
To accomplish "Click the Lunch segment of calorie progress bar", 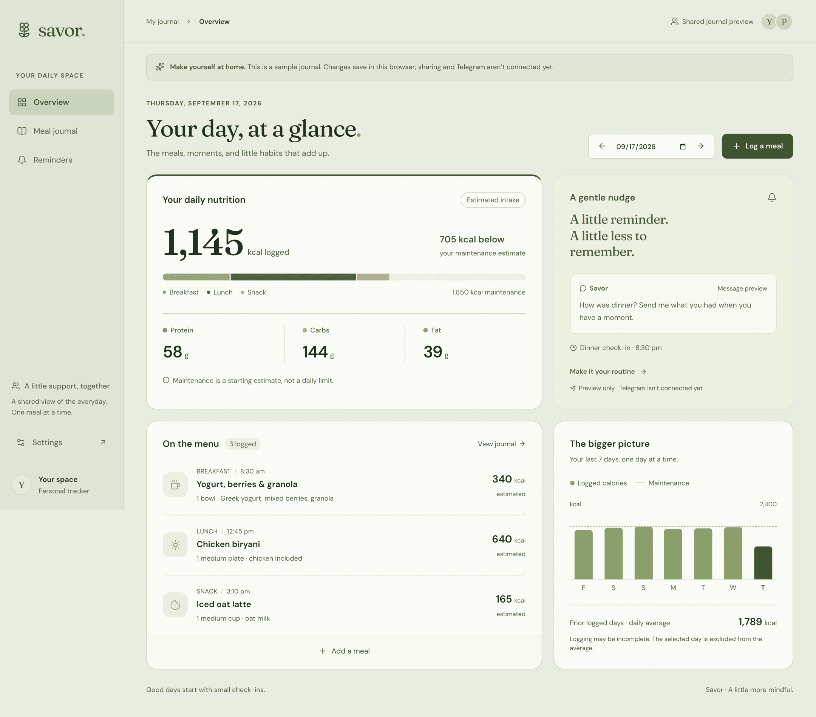I will [293, 277].
